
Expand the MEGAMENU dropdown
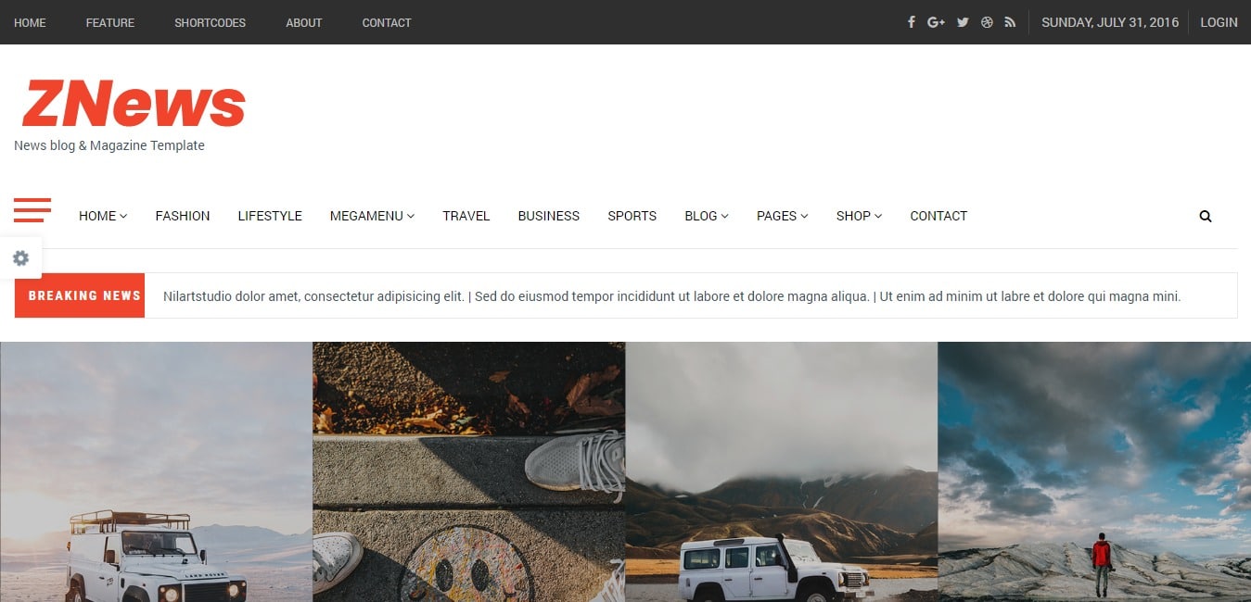pos(371,216)
